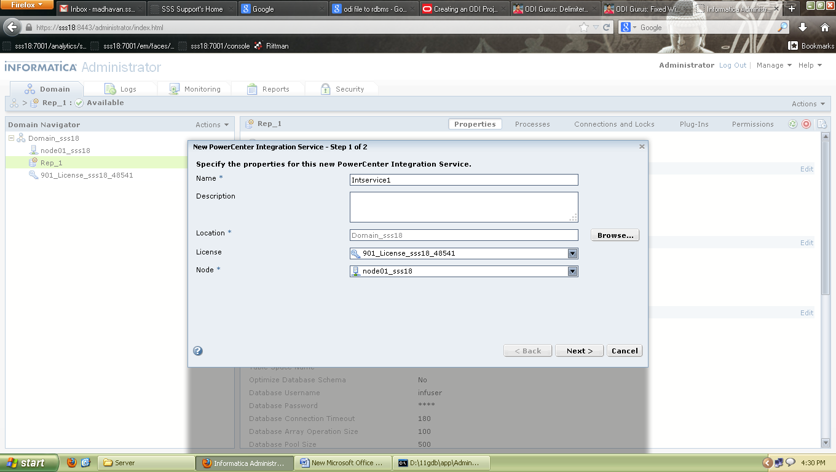This screenshot has width=836, height=472.
Task: Switch to the Domain tab
Action: [x=47, y=89]
